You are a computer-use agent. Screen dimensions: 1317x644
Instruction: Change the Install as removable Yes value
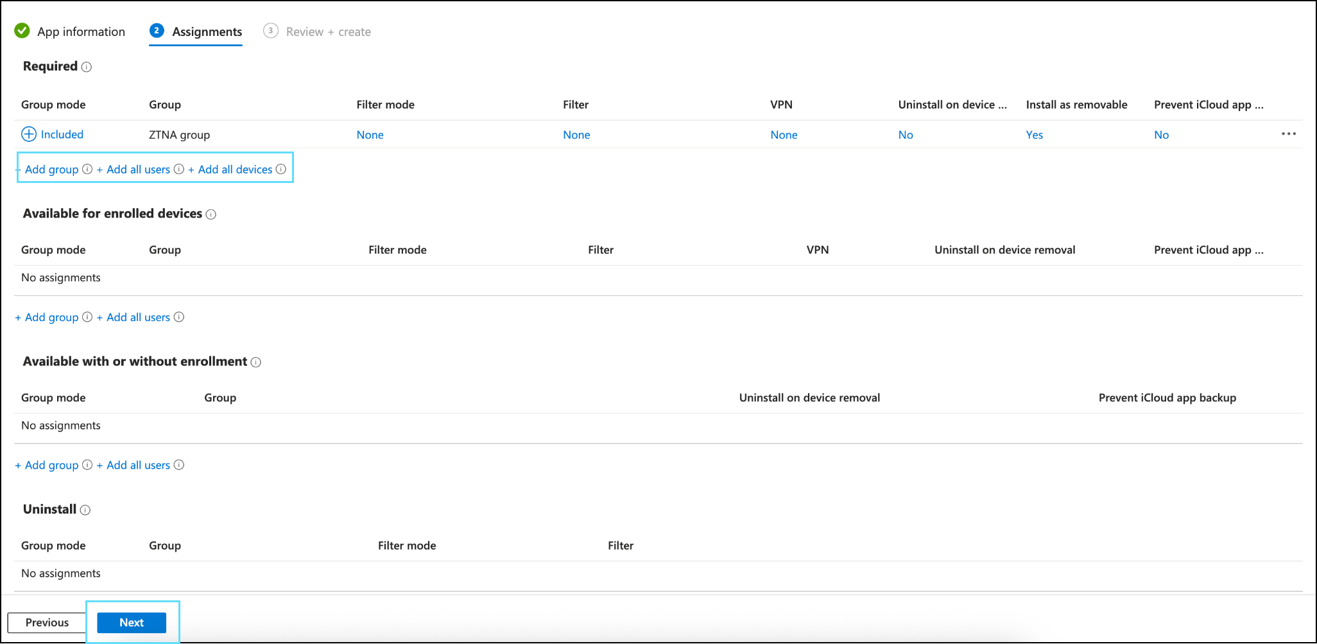coord(1034,135)
